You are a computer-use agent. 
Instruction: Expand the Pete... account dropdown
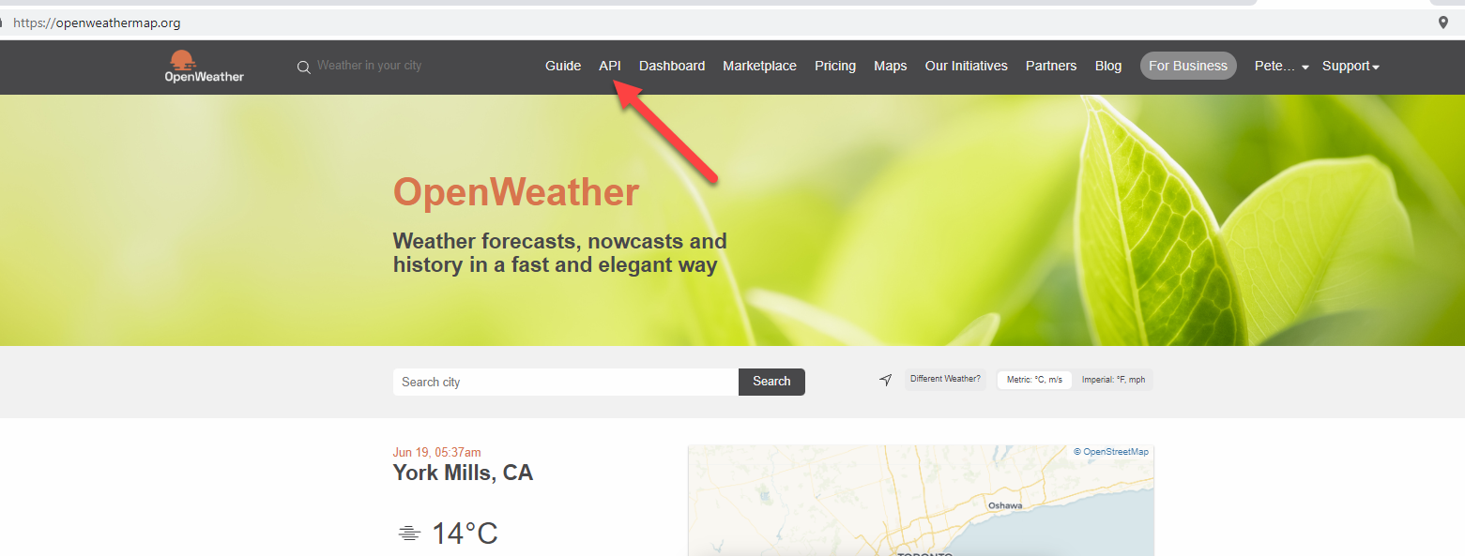1282,66
